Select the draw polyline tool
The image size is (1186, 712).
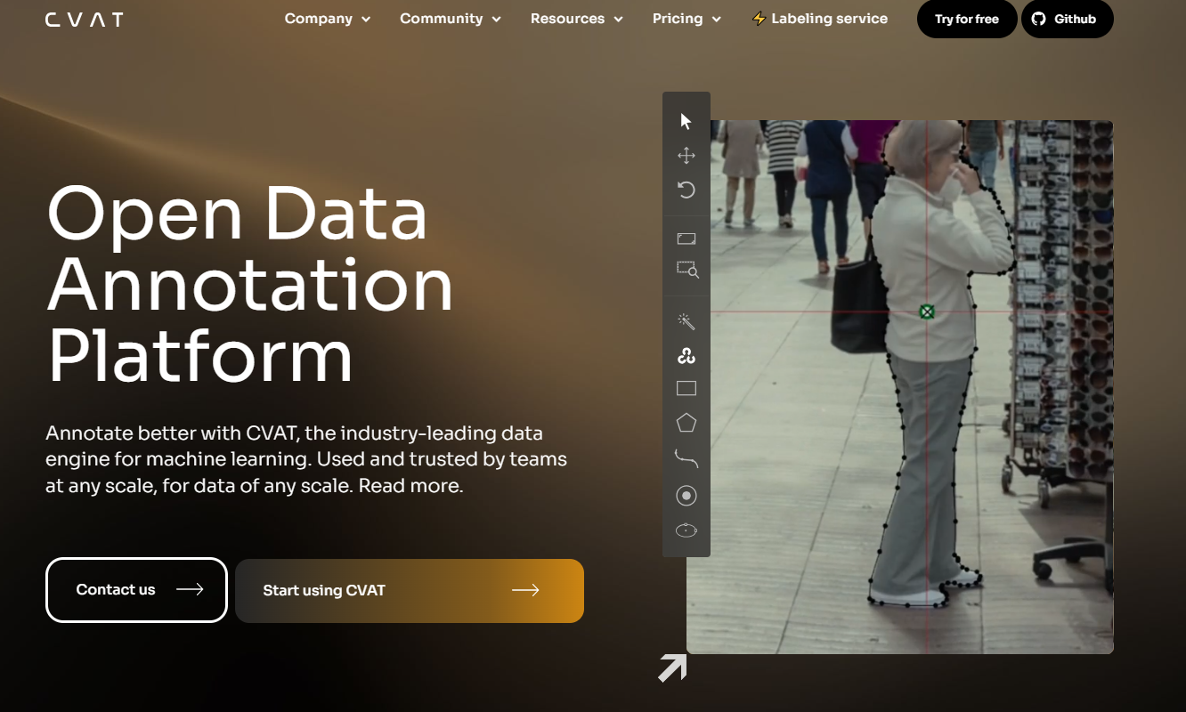pyautogui.click(x=686, y=458)
